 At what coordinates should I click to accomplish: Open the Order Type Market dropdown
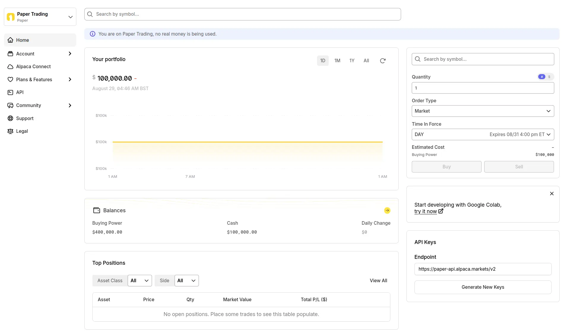click(483, 111)
